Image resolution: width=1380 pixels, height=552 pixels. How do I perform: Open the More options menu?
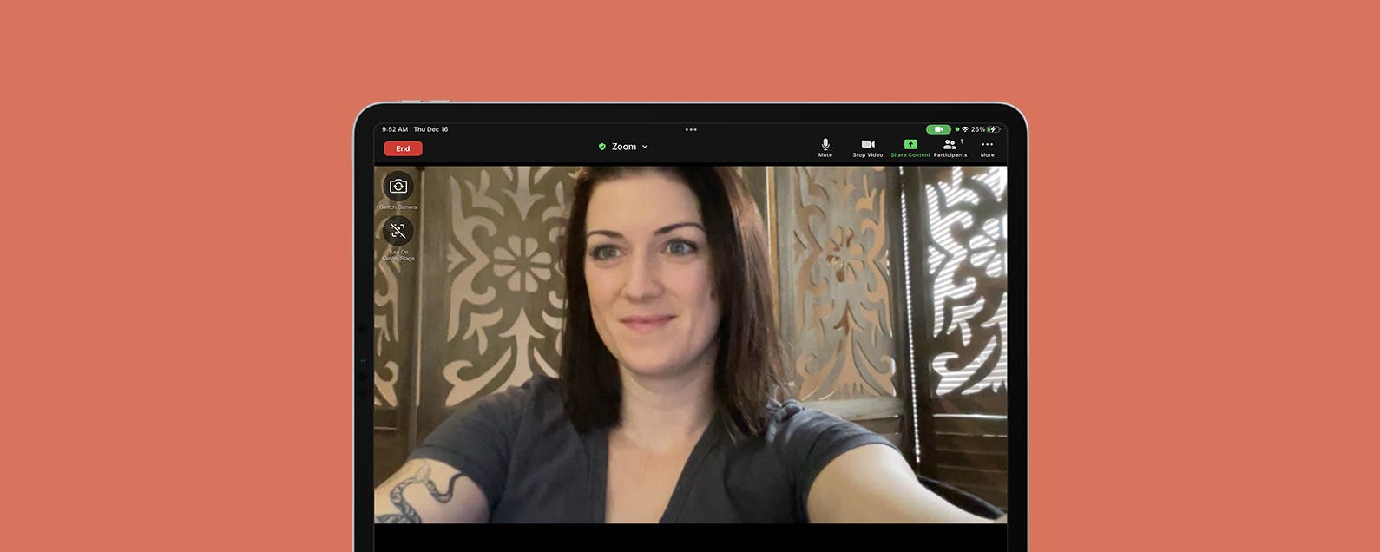click(x=987, y=148)
